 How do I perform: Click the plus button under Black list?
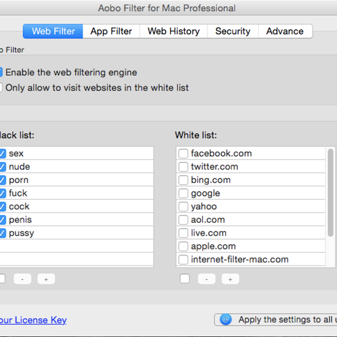tap(46, 279)
